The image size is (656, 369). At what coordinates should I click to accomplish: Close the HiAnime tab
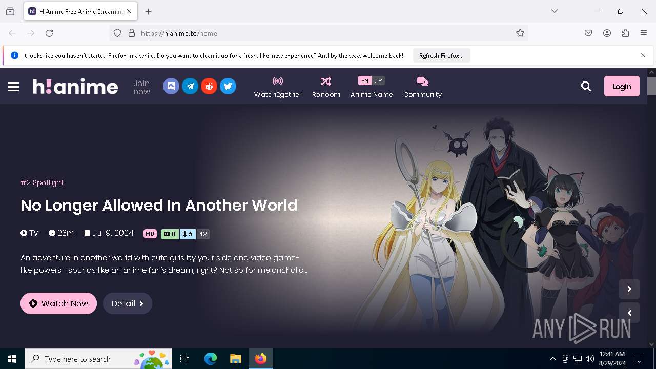[x=129, y=11]
